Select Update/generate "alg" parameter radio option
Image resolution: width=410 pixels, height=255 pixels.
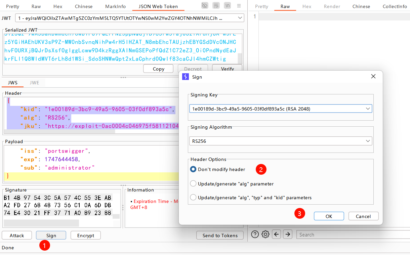coord(193,184)
